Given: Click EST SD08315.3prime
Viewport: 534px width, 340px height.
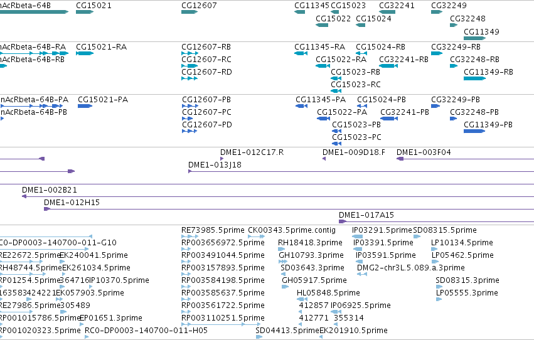Looking at the screenshot, I should pyautogui.click(x=439, y=287).
